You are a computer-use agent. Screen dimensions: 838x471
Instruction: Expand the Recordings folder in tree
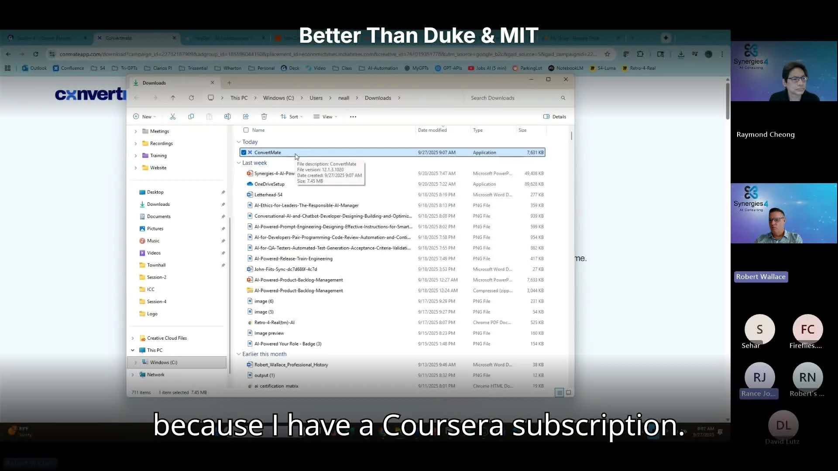point(135,143)
